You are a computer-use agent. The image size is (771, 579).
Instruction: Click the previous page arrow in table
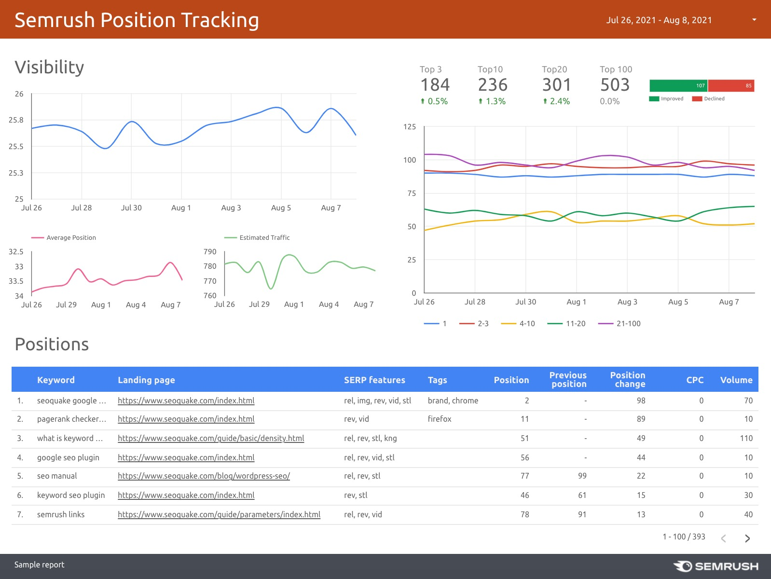[723, 538]
